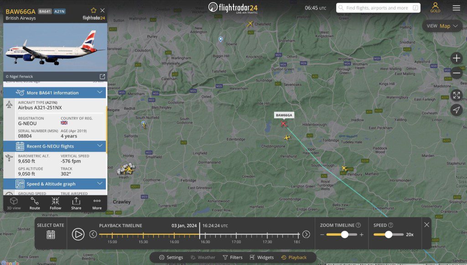Viewport: 467px width, 265px height.
Task: Open aircraft photo in external link
Action: pos(102,76)
